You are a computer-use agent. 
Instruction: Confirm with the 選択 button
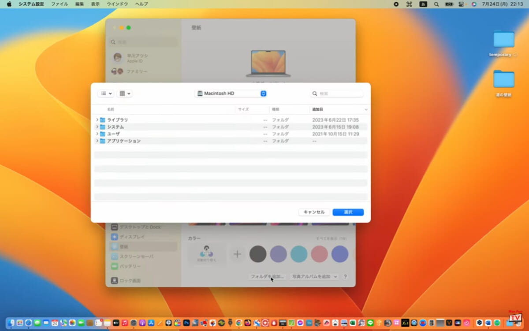point(348,212)
